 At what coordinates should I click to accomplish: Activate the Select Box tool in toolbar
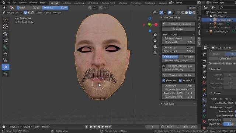6,20
